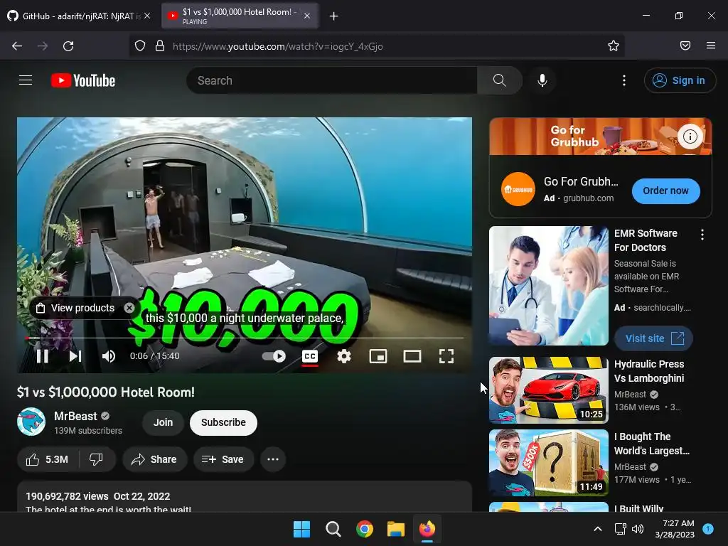Switch to theater mode icon

click(x=412, y=356)
